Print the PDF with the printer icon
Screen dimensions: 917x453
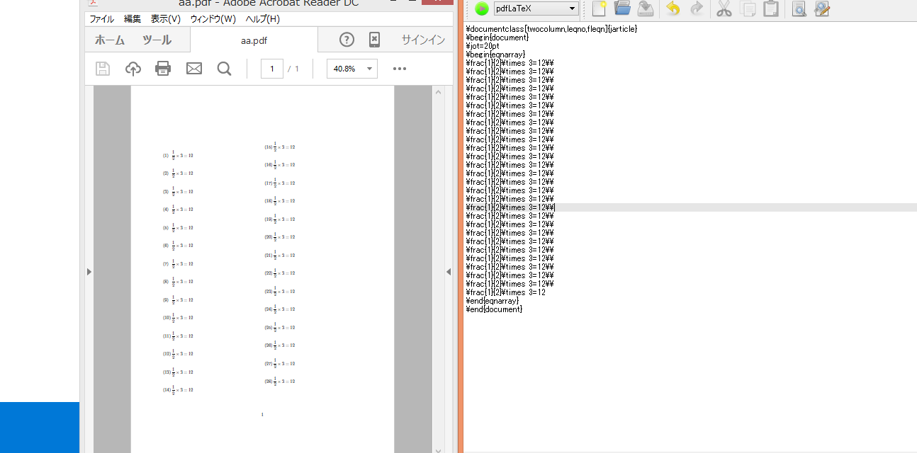point(163,68)
